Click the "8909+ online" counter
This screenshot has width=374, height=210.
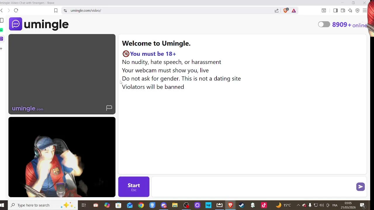(x=349, y=25)
